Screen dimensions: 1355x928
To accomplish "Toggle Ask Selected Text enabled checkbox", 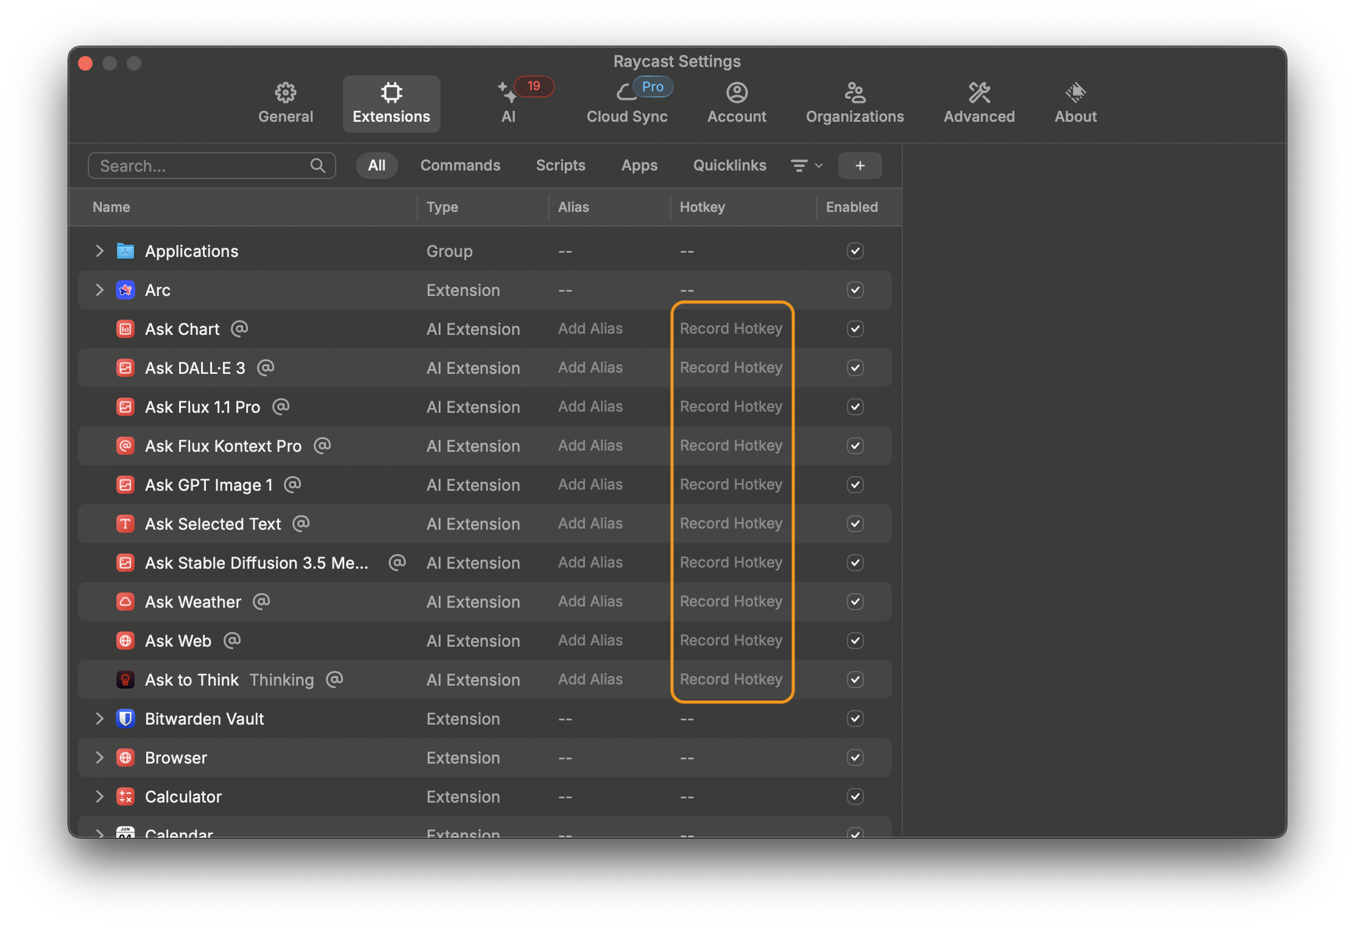I will pos(855,524).
